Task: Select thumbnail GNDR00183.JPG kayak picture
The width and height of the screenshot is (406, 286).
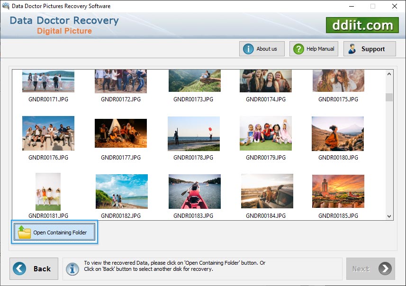Action: pos(193,191)
